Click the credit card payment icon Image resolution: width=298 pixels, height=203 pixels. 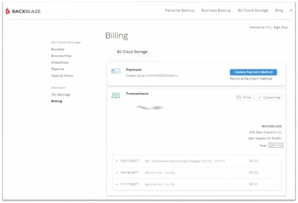pyautogui.click(x=116, y=71)
